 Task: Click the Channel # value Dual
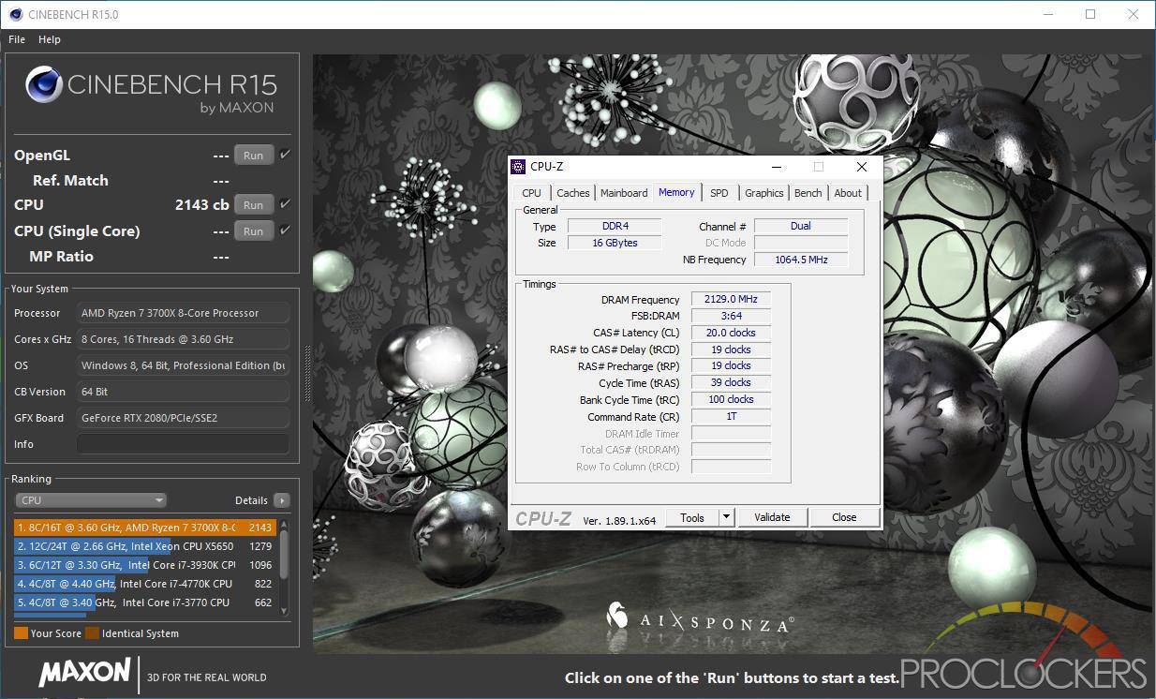(x=801, y=226)
